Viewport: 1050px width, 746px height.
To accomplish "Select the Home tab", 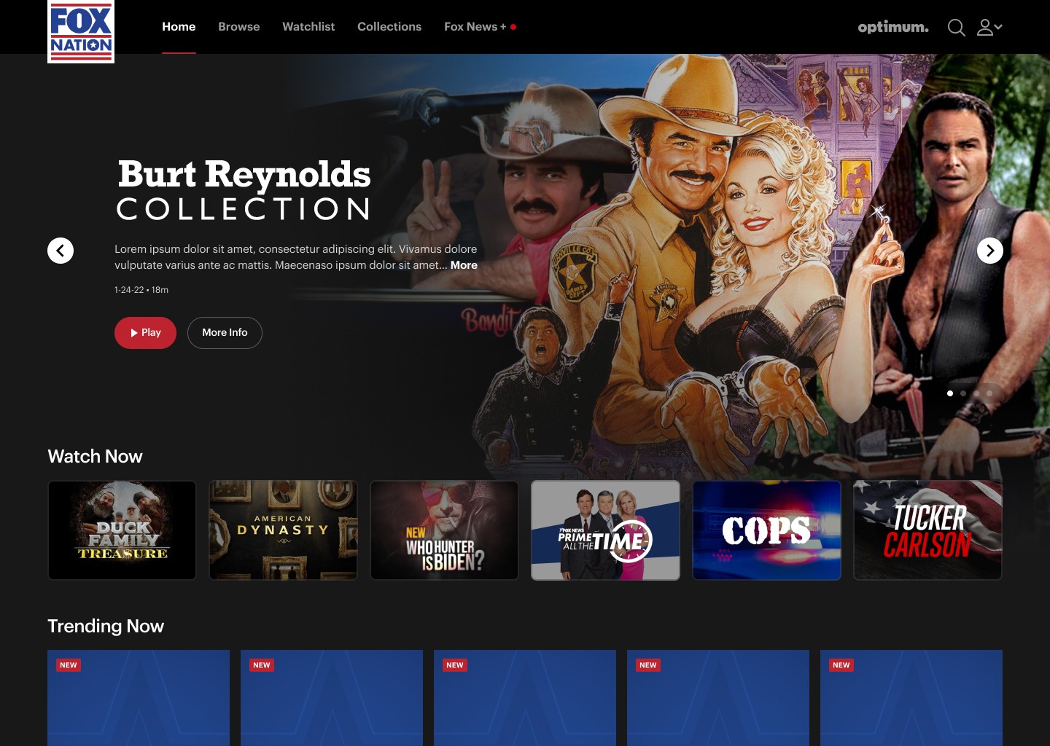I will pos(179,27).
